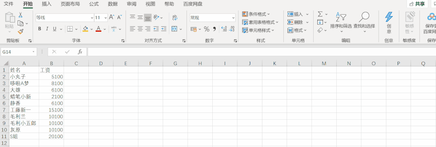This screenshot has width=436, height=147.
Task: Click the 创意 lightning bolt button
Action: pos(389,23)
